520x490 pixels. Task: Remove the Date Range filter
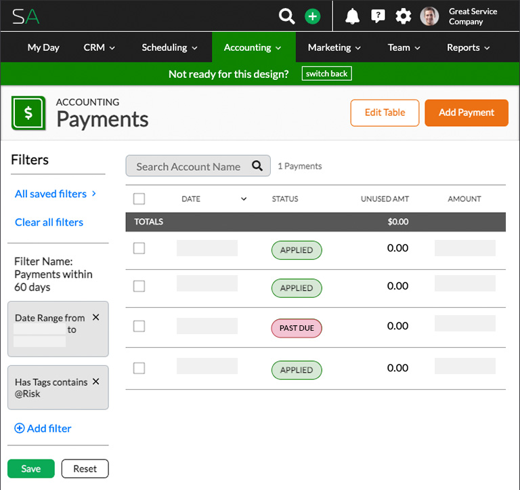95,317
